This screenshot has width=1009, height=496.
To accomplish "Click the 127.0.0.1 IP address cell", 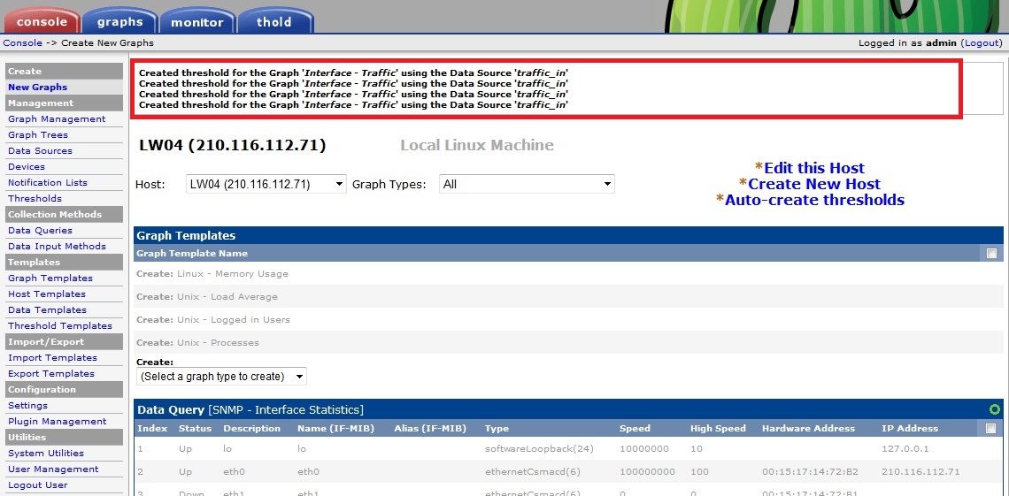I will pyautogui.click(x=904, y=448).
